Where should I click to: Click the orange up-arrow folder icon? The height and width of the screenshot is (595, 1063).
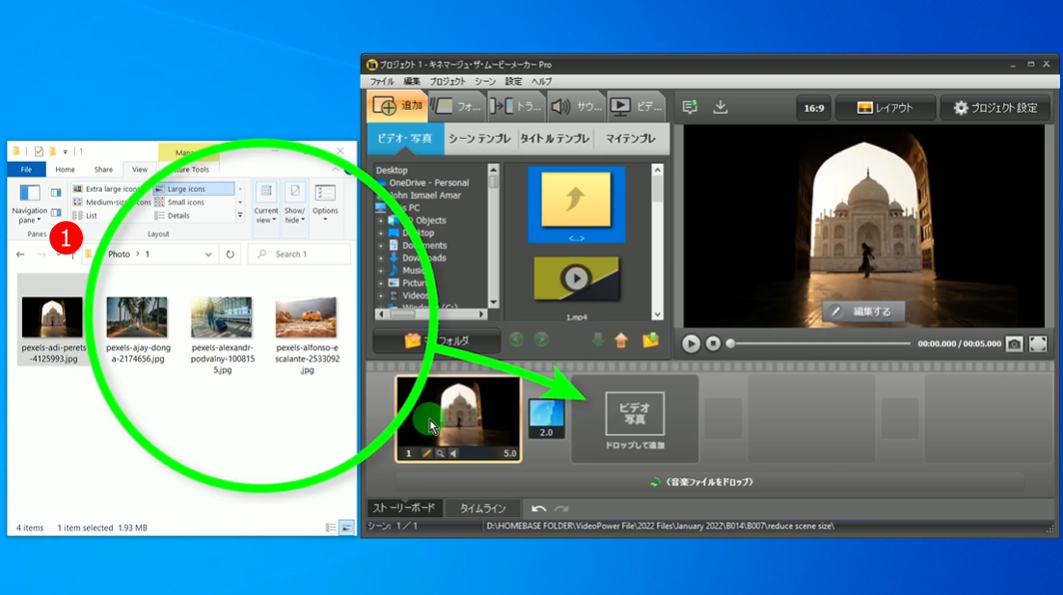tap(621, 339)
